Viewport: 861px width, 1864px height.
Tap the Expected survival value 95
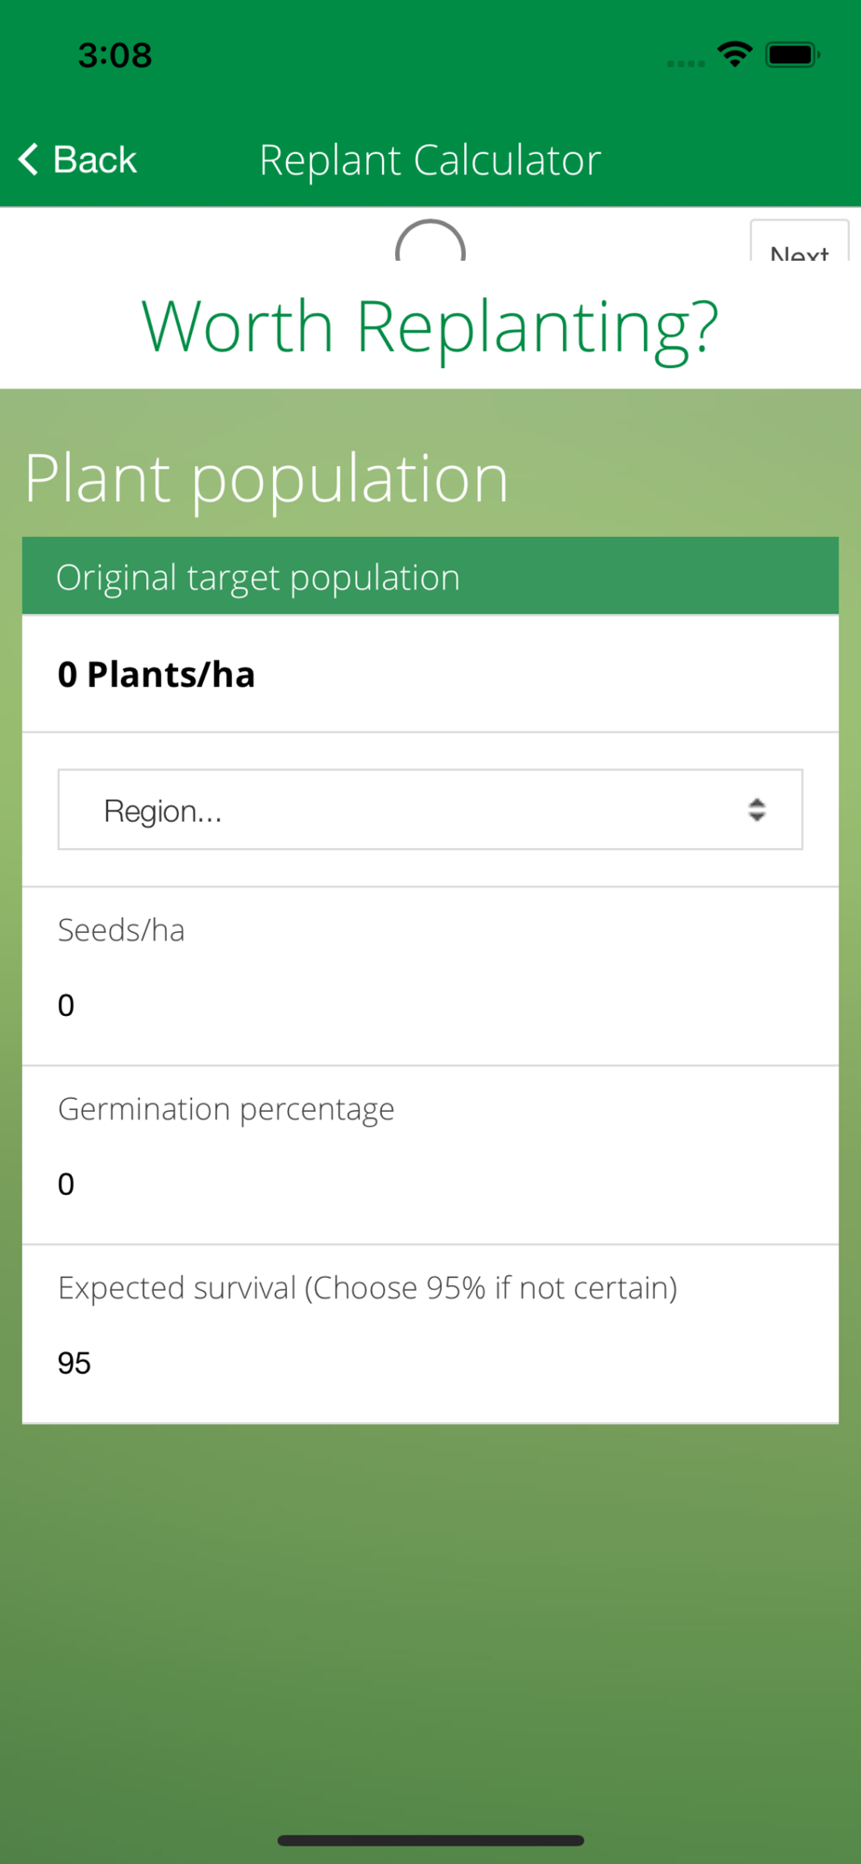point(75,1363)
